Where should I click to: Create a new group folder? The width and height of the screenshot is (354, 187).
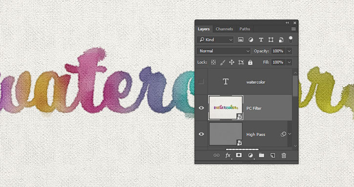click(261, 155)
